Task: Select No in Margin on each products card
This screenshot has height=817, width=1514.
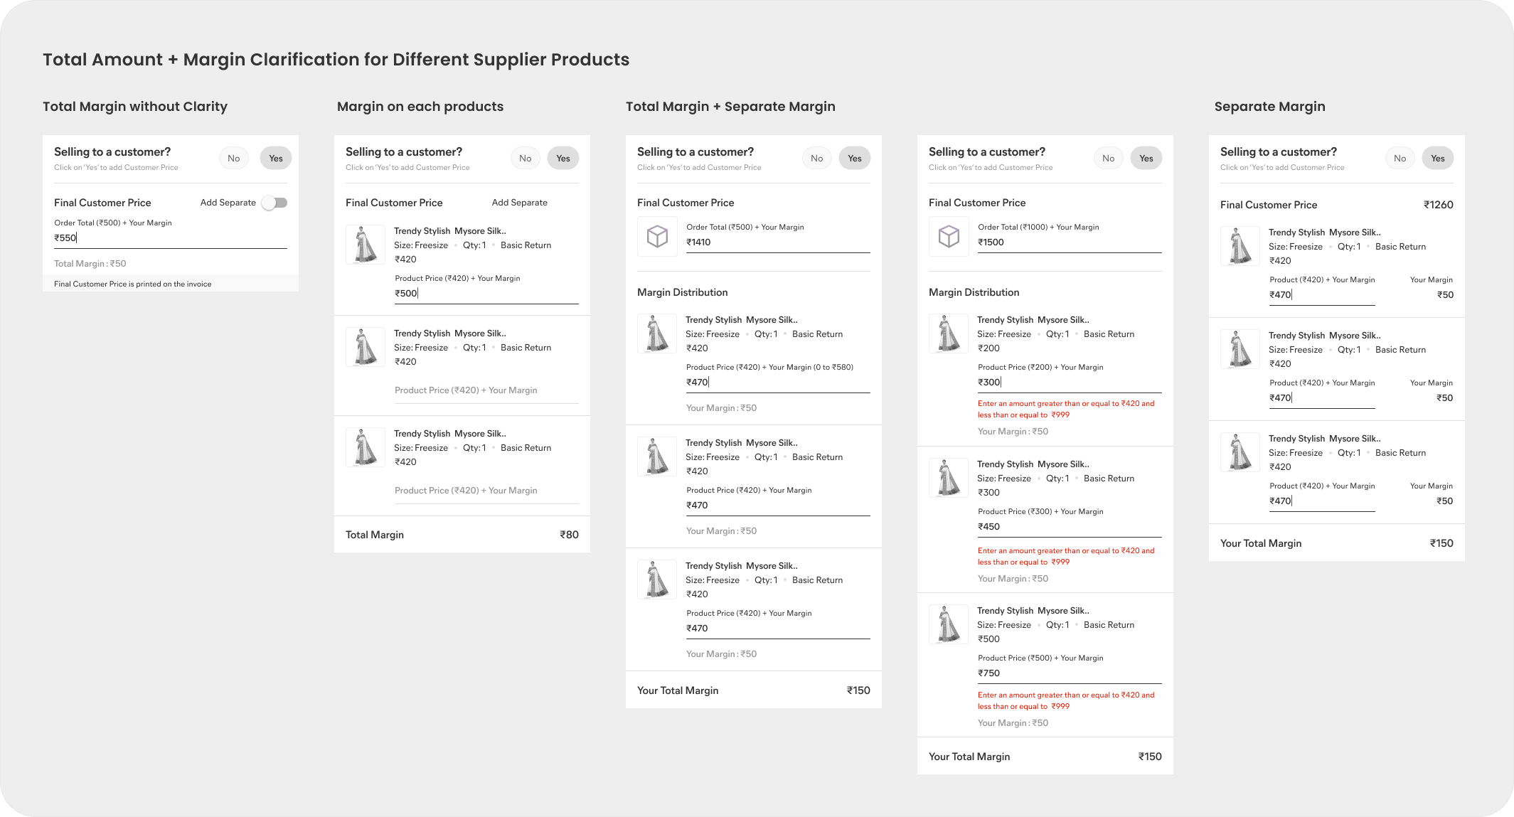Action: (526, 159)
